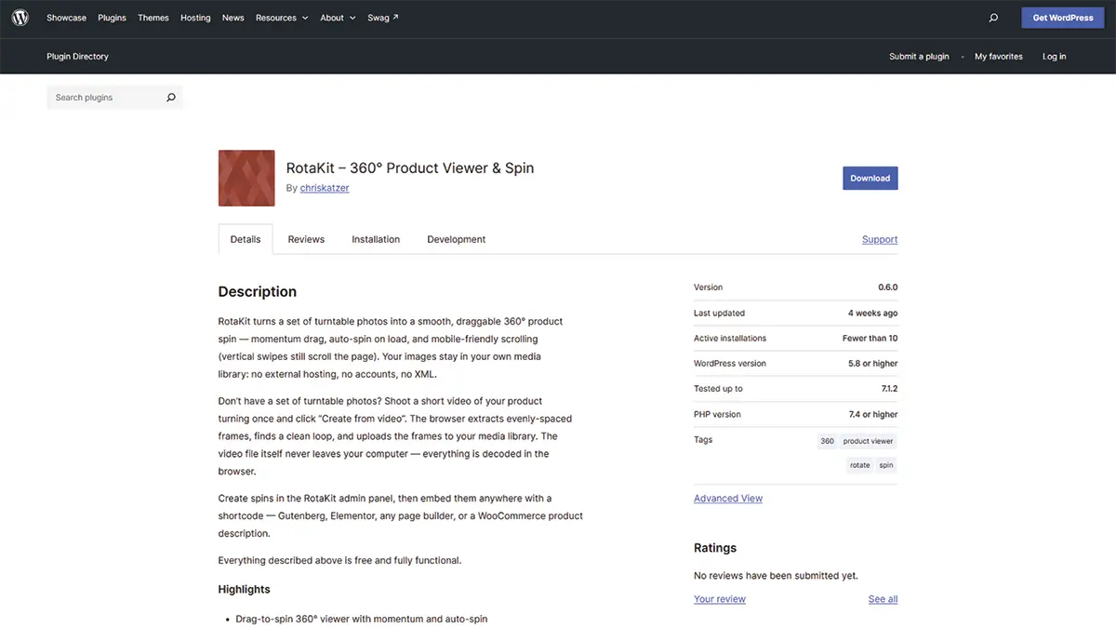
Task: Go to Plugin Directory
Action: coord(78,57)
